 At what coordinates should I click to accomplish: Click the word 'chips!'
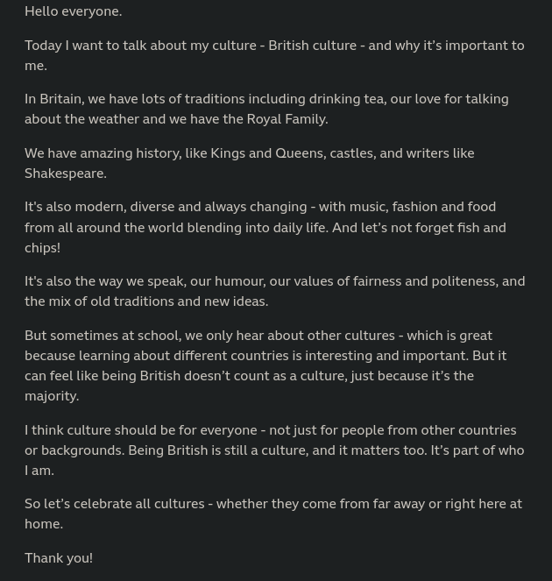click(x=43, y=248)
